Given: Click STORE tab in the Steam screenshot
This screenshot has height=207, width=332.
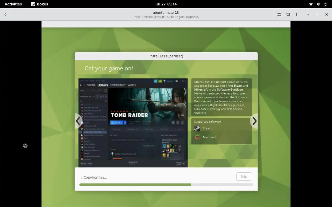Looking at the screenshot, I should point(91,85).
